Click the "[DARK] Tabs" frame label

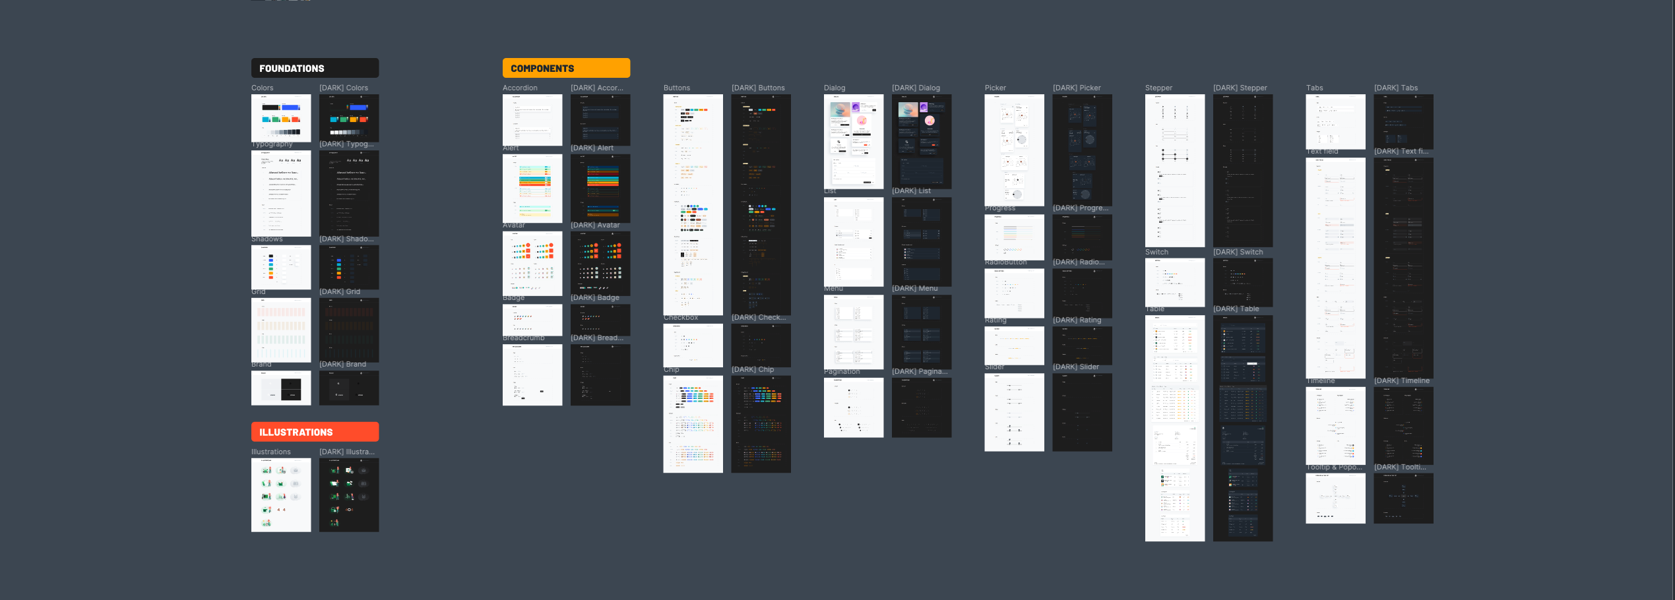tap(1396, 88)
